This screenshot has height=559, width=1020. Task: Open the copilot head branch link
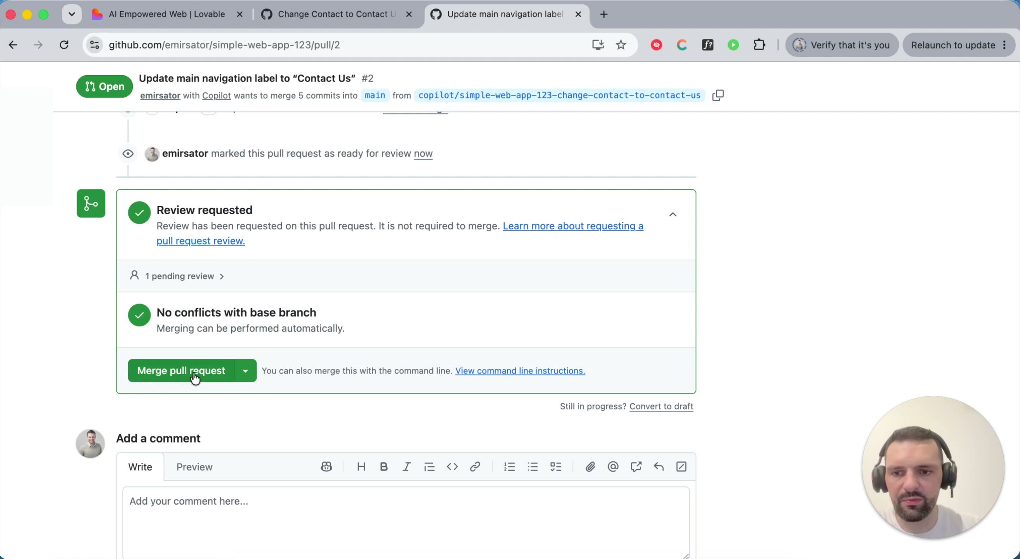[559, 95]
